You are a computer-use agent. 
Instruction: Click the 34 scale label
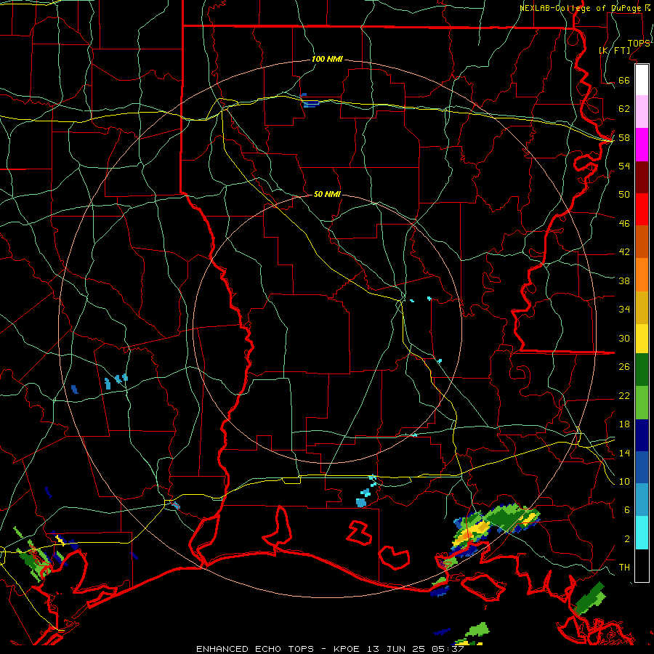(624, 310)
